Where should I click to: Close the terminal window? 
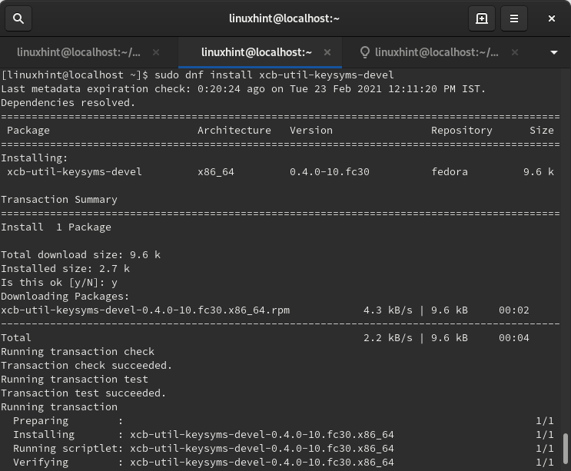click(552, 18)
